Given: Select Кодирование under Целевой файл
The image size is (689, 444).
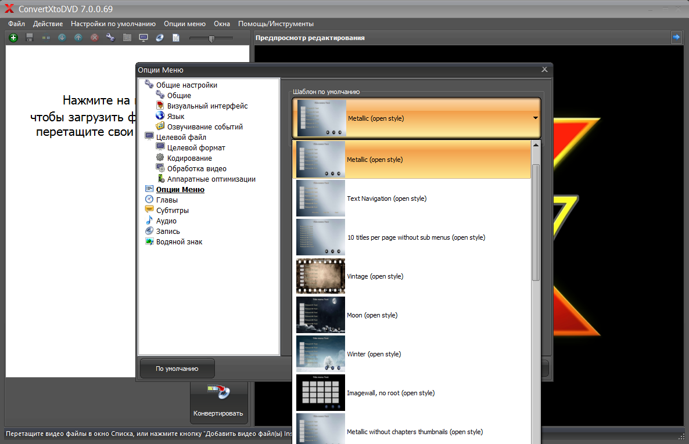Looking at the screenshot, I should pyautogui.click(x=189, y=158).
